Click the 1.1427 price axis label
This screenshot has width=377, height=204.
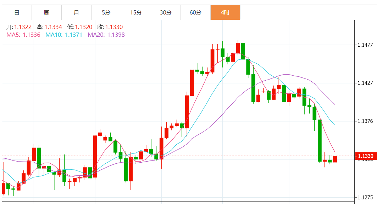tap(365, 83)
